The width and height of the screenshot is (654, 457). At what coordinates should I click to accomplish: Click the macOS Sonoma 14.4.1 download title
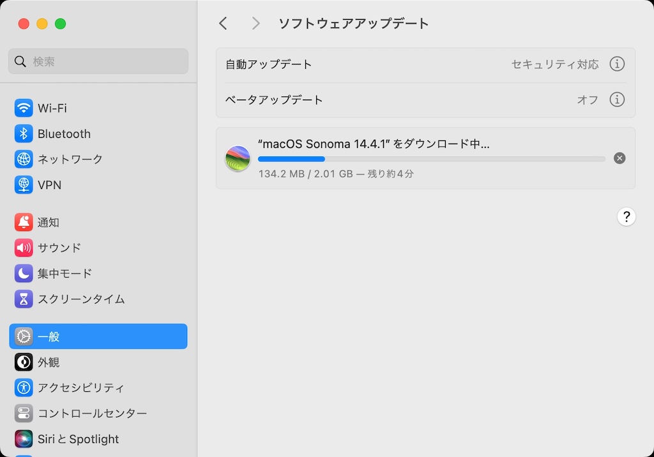point(374,144)
